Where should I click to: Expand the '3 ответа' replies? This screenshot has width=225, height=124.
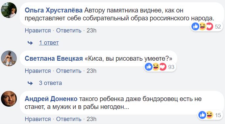pyautogui.click(x=50, y=83)
